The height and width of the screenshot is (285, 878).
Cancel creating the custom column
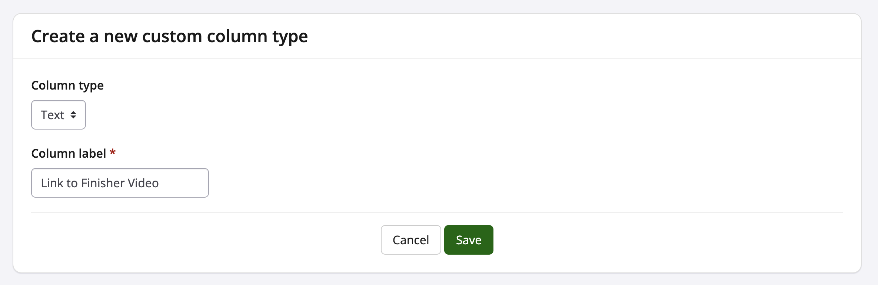(411, 240)
